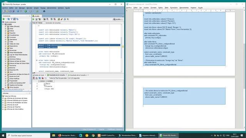Expand the Paquetes tree node
This screenshot has width=246, height=138.
pos(5,33)
